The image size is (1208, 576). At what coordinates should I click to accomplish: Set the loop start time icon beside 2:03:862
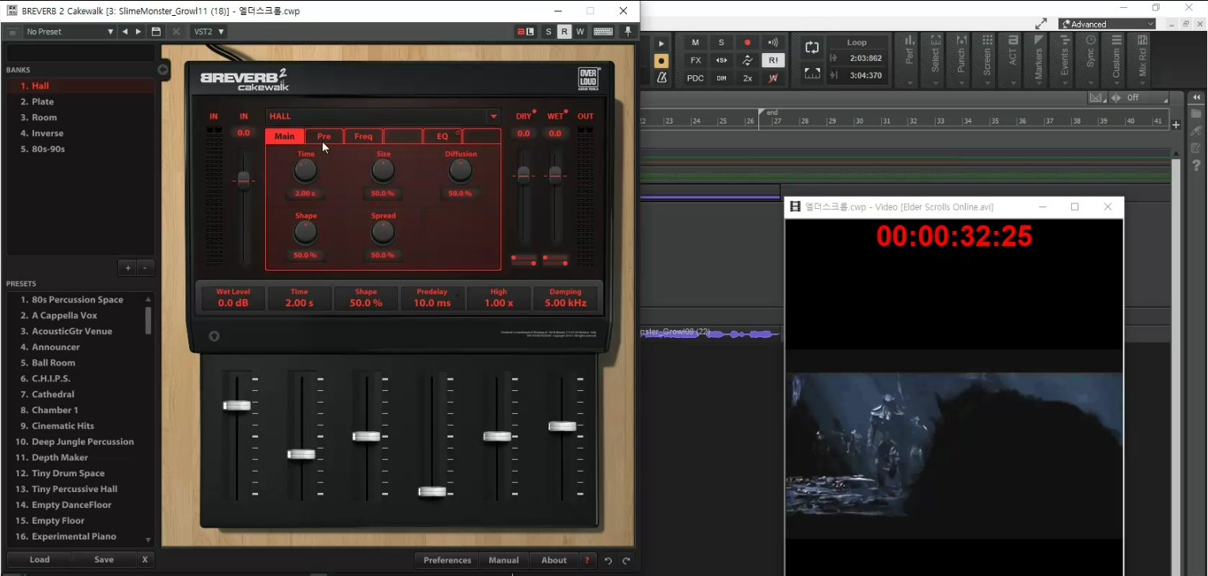[834, 59]
